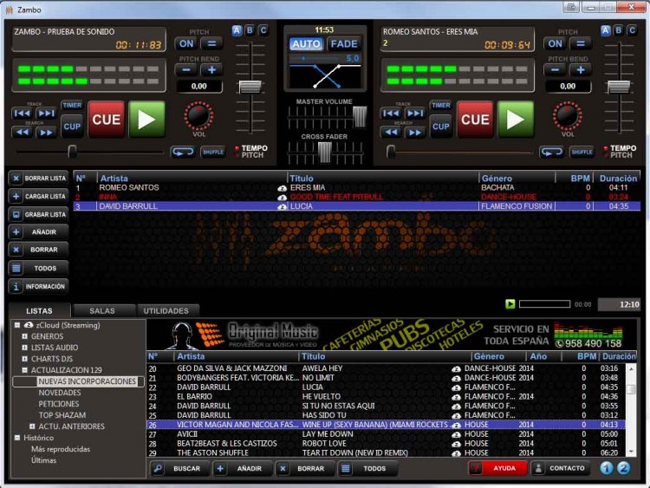Start playback on the right deck
Viewport: 650px width, 488px height.
(x=516, y=120)
